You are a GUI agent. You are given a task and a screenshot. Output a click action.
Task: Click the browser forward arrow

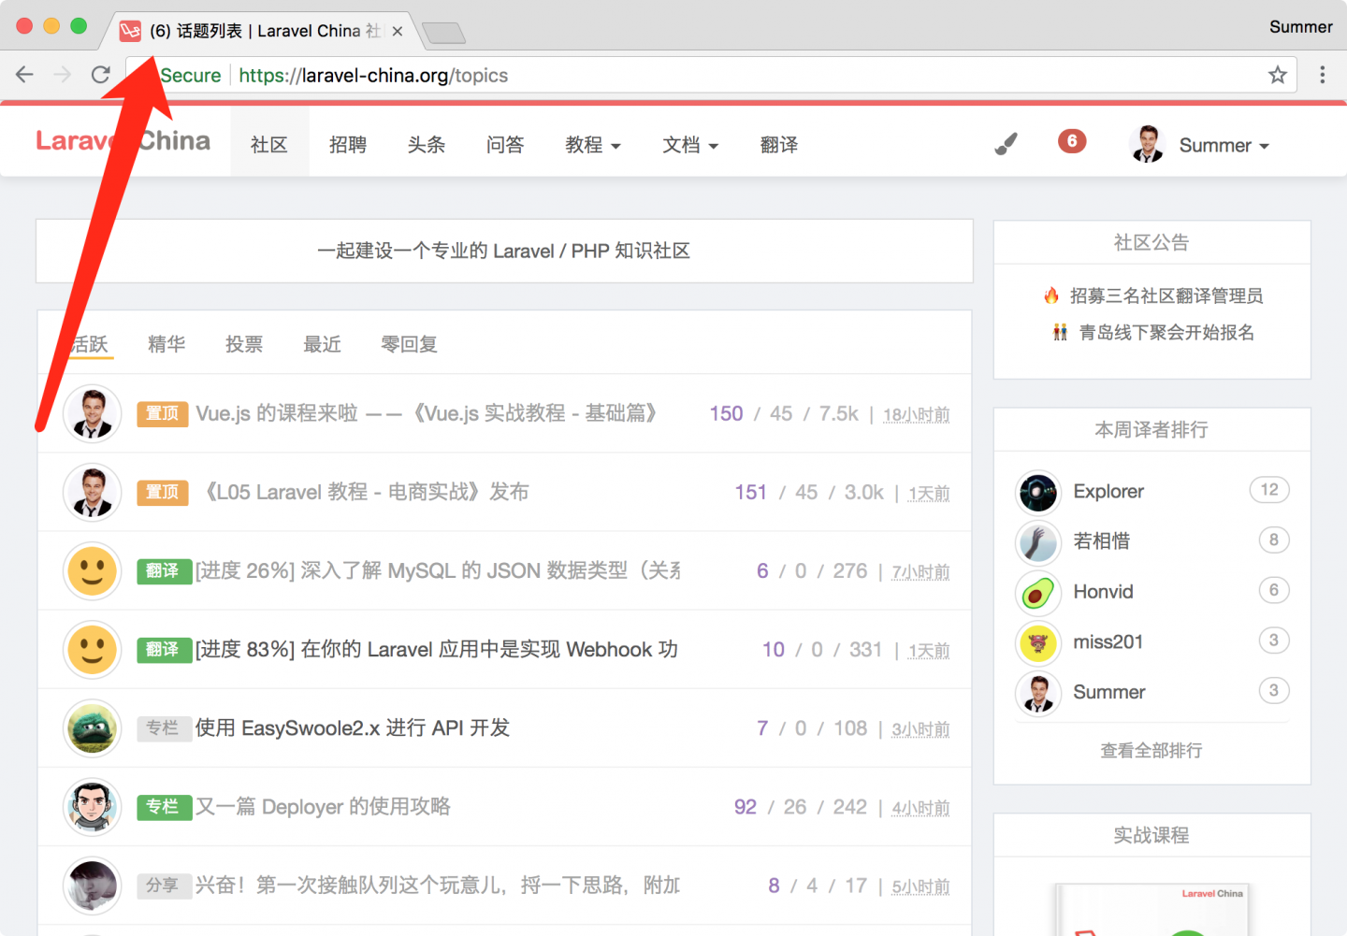pos(63,75)
